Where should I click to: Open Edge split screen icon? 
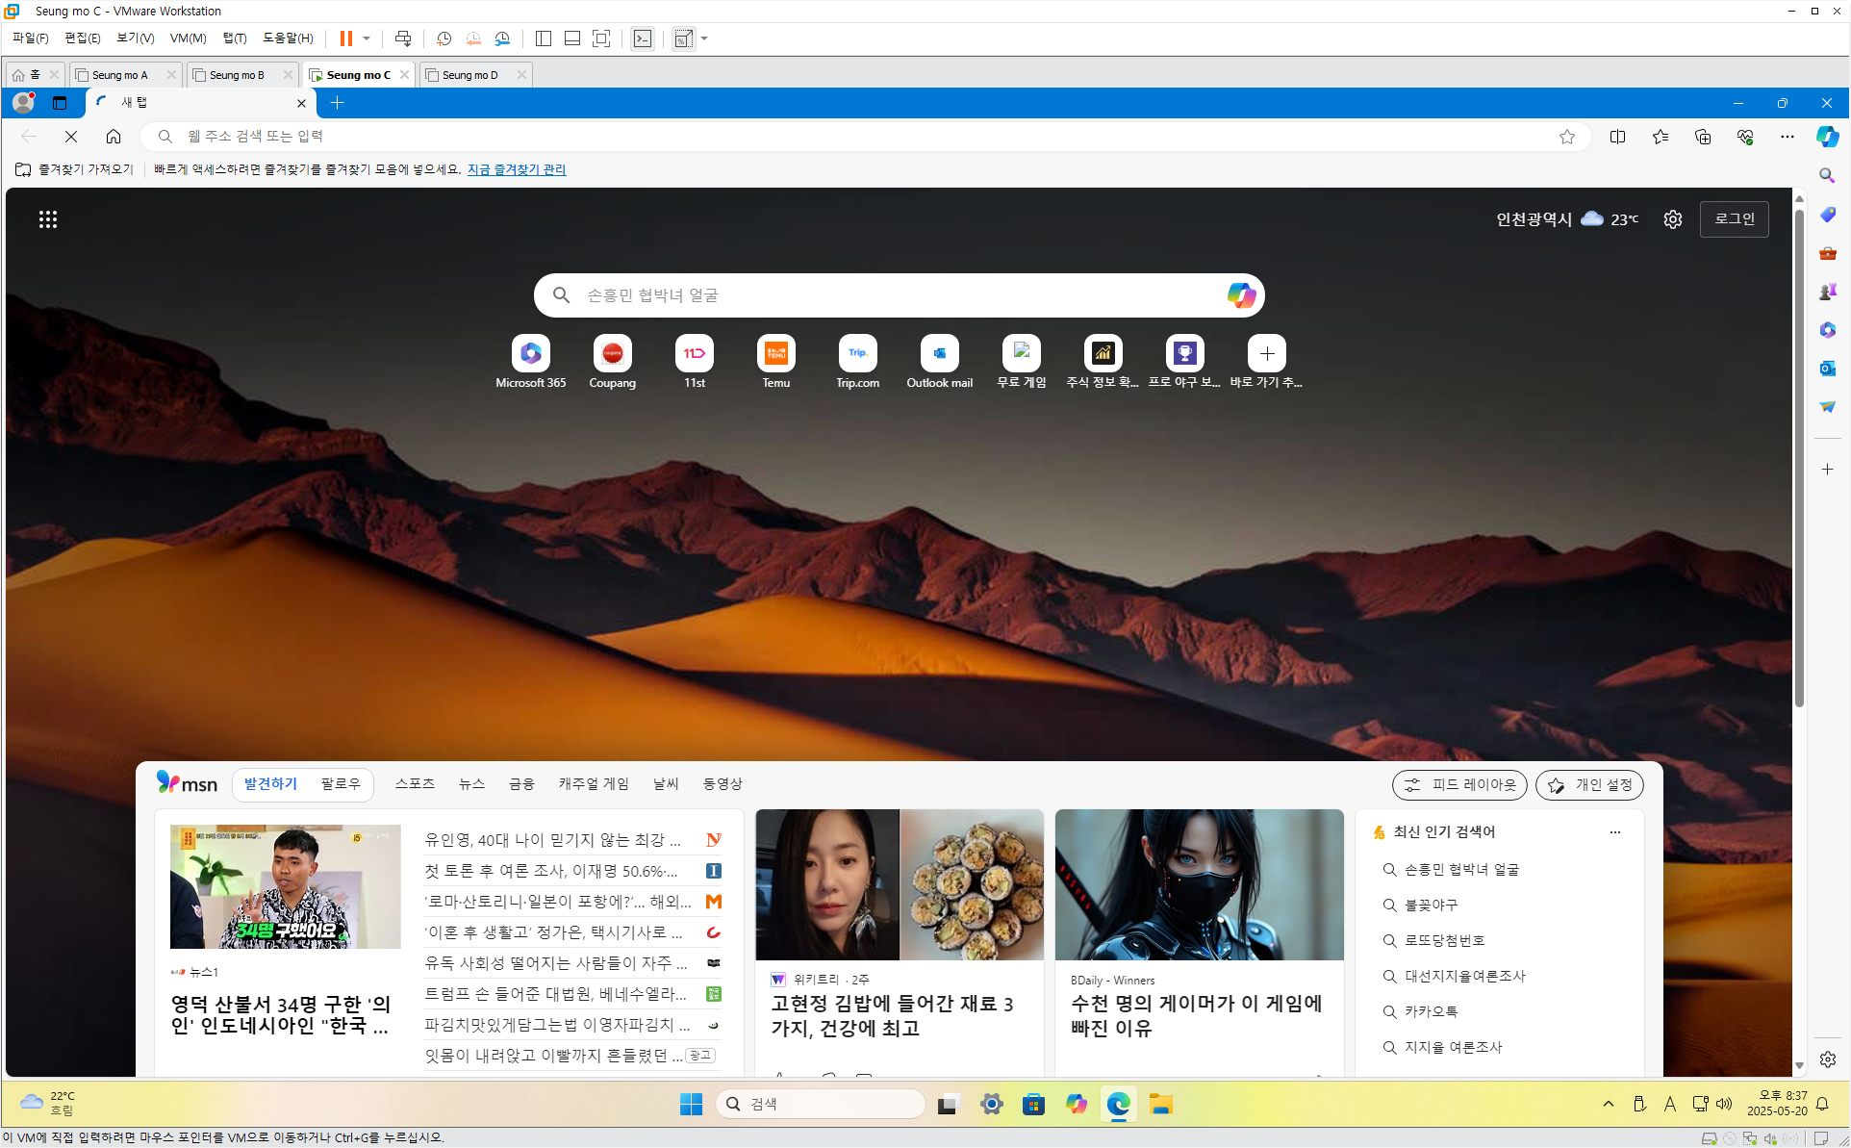coord(1617,137)
